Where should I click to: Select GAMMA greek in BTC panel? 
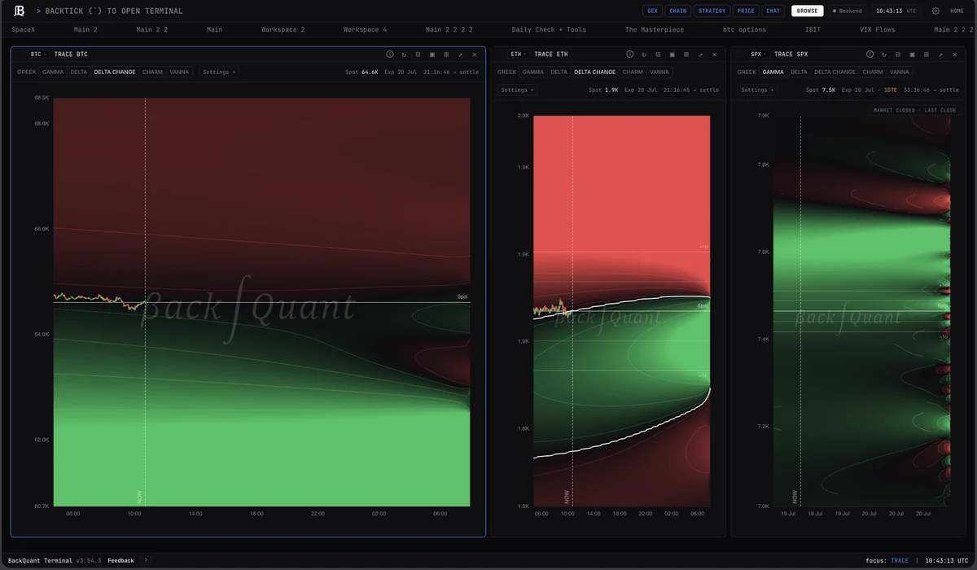point(53,72)
